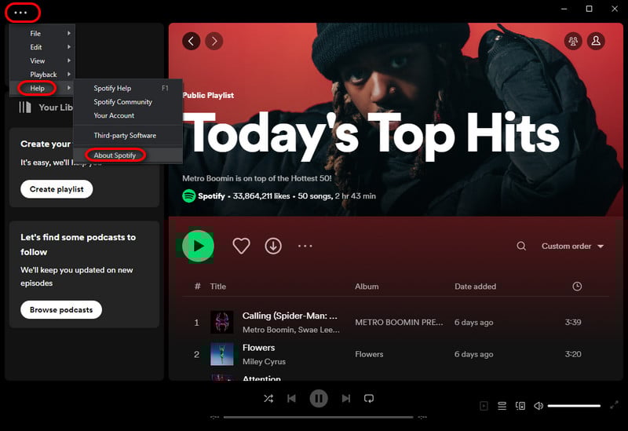The width and height of the screenshot is (628, 431).
Task: Click the song progress bar
Action: [319, 417]
